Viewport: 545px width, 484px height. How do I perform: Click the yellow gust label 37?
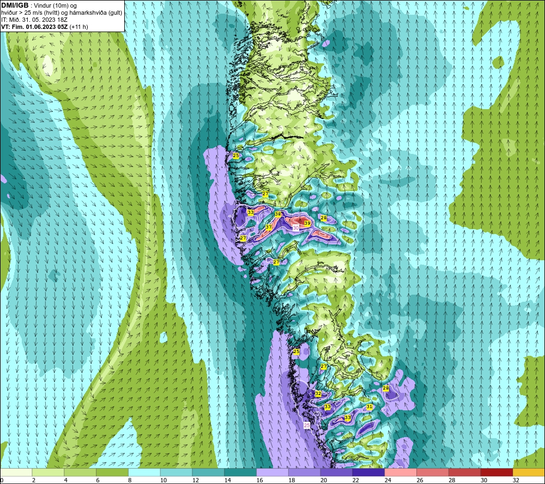(269, 227)
